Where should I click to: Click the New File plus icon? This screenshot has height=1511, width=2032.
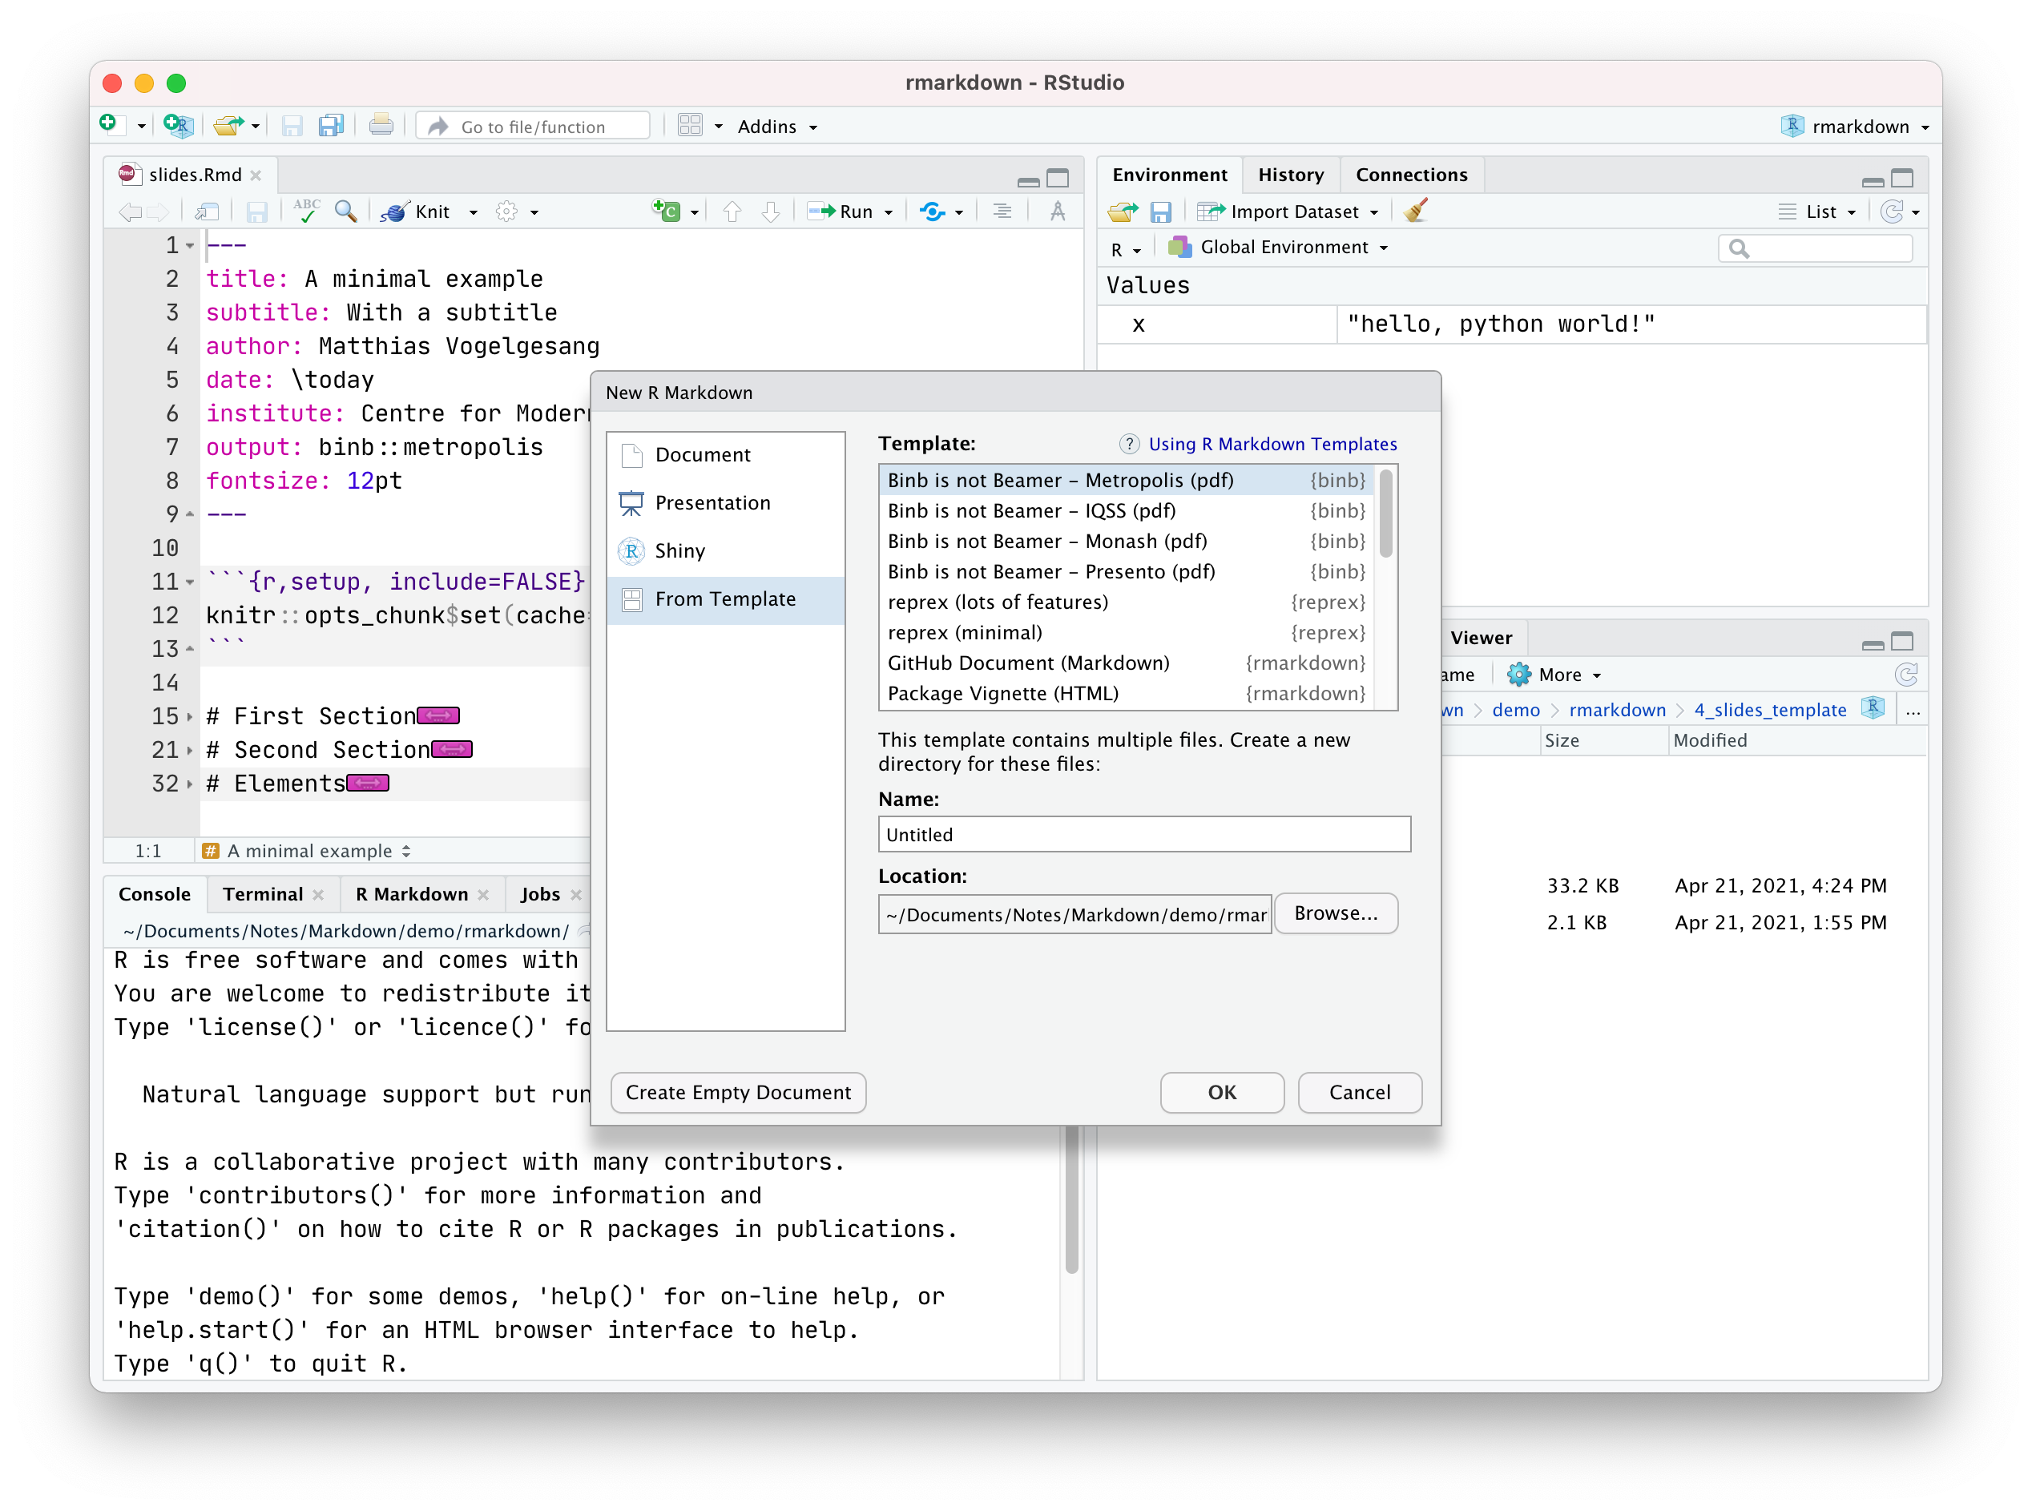pyautogui.click(x=110, y=124)
